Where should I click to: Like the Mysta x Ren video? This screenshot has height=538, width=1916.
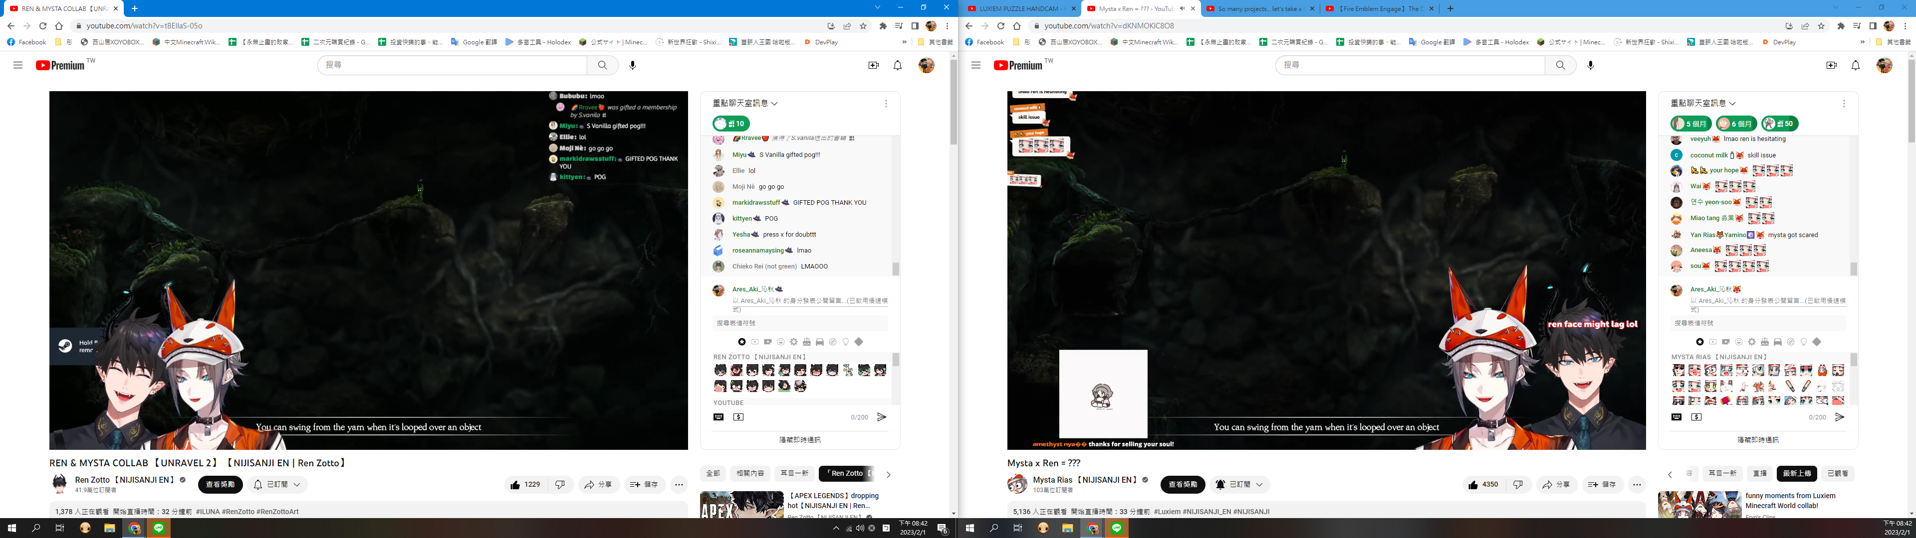point(1483,485)
